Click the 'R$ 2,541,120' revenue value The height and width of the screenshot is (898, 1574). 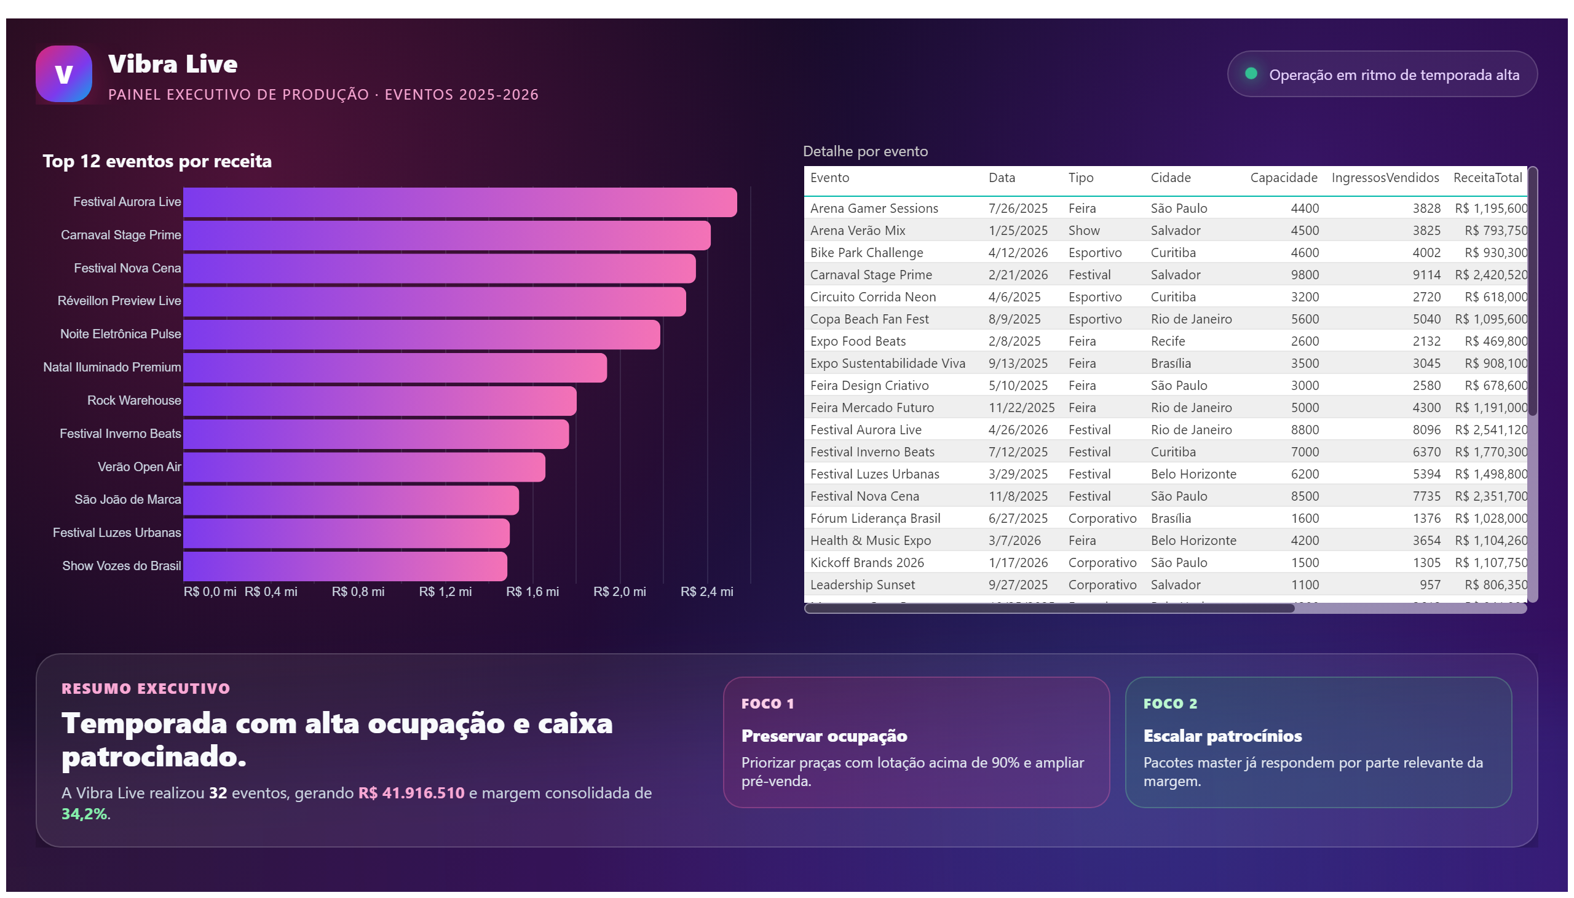1491,431
